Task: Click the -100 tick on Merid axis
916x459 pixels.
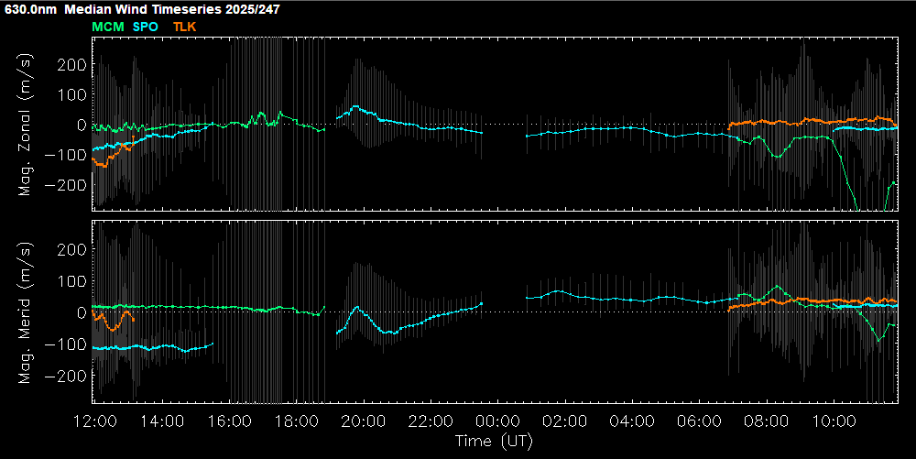Action: (66, 344)
